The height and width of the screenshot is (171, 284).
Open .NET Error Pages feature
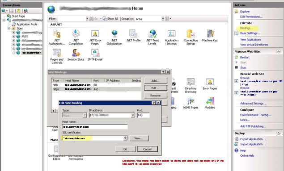click(95, 38)
